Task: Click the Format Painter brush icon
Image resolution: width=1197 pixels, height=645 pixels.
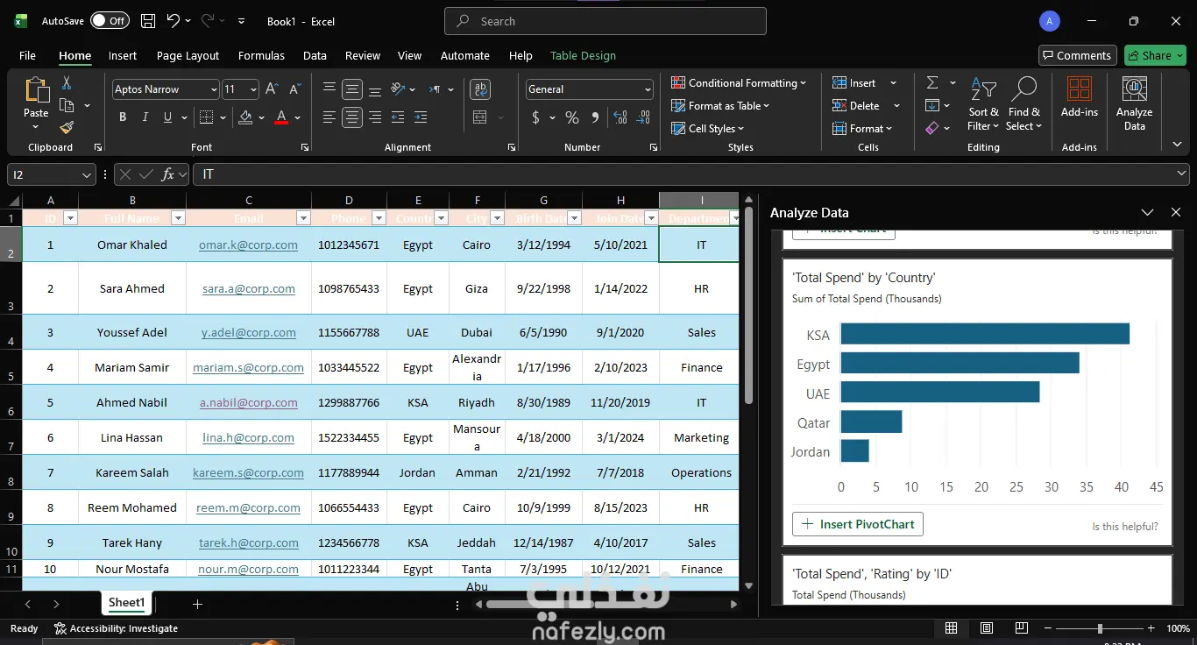Action: 67,128
